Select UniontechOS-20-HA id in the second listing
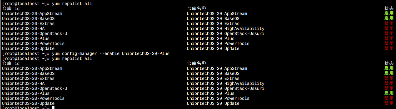Image resolution: width=396 pixels, height=109 pixels. coord(23,84)
